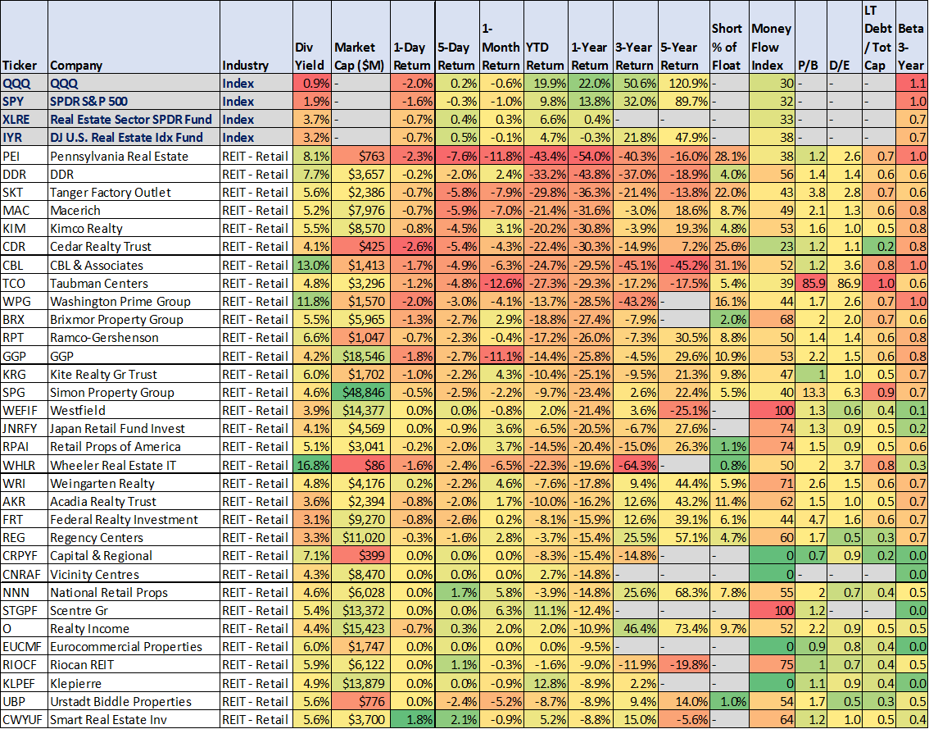Select the Money Flow Index header

pos(773,37)
